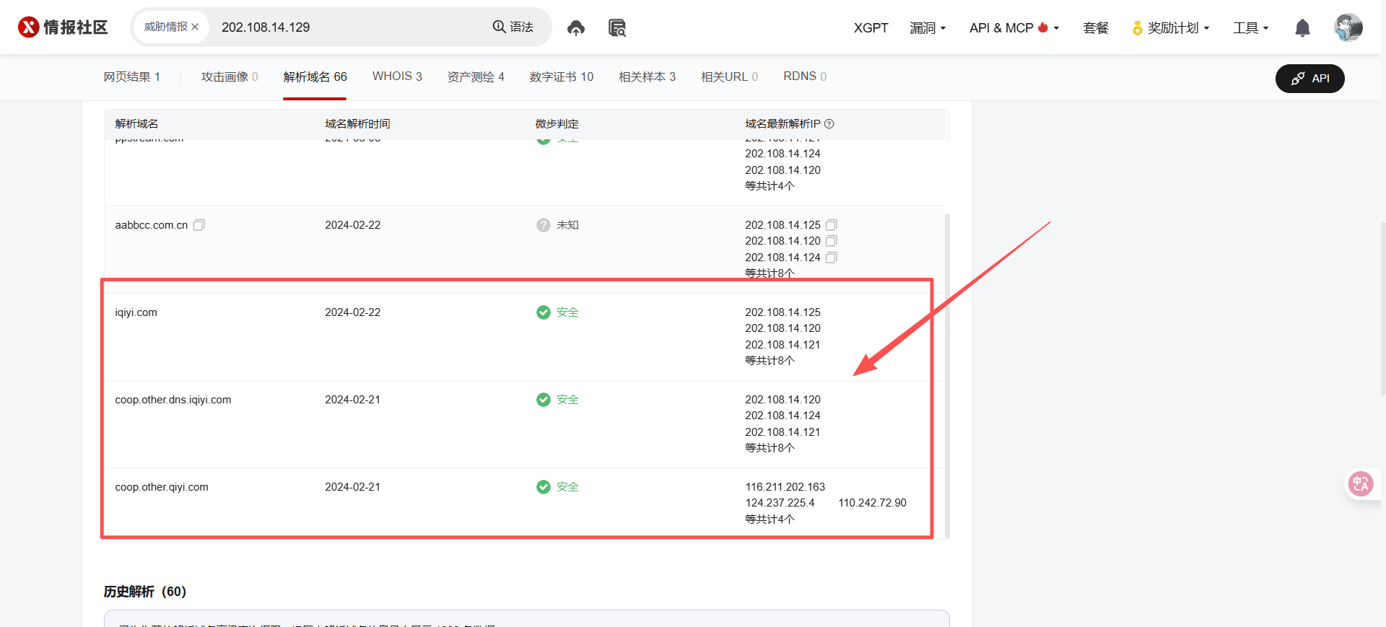The width and height of the screenshot is (1386, 627).
Task: Open the 资产测绘 4 tab
Action: point(476,76)
